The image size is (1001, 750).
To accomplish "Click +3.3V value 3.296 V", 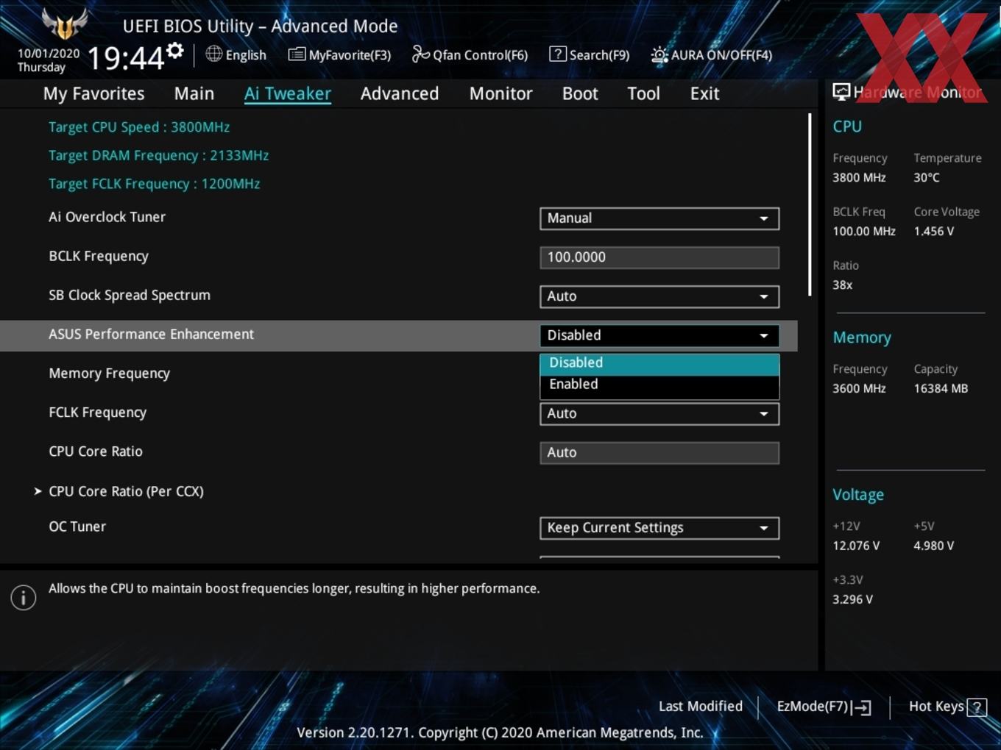I will (x=852, y=599).
